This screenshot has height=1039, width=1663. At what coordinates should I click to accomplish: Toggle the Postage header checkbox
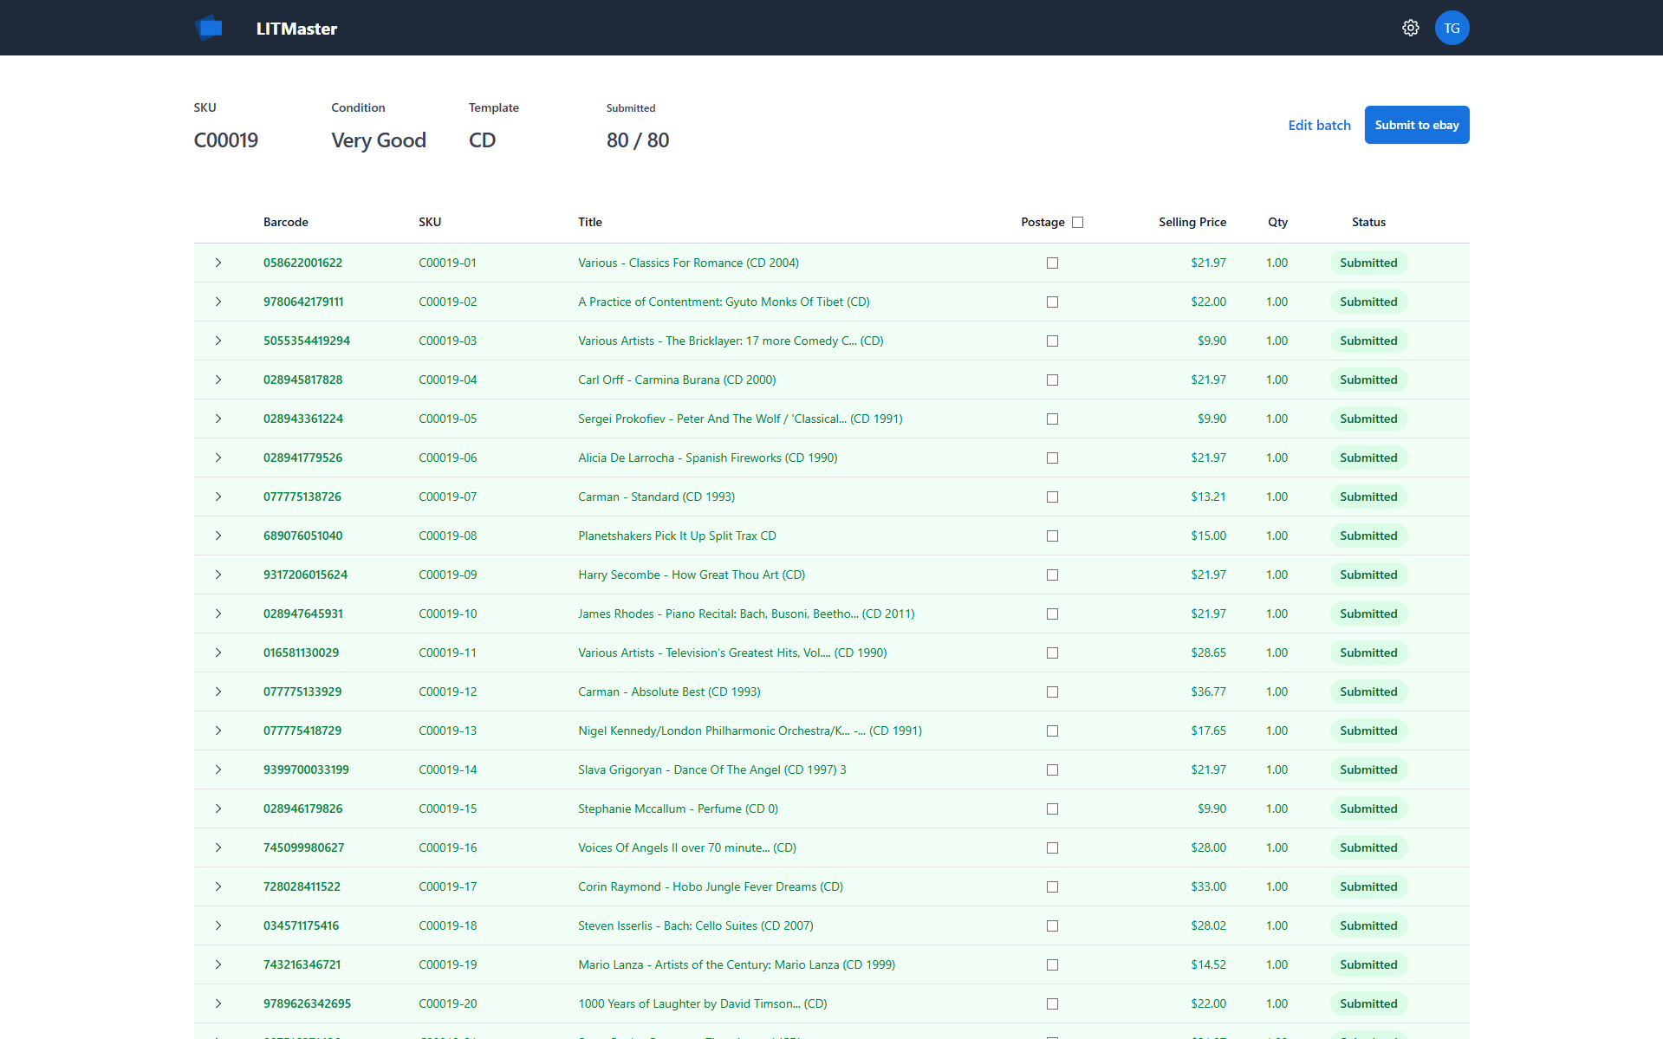click(1077, 222)
